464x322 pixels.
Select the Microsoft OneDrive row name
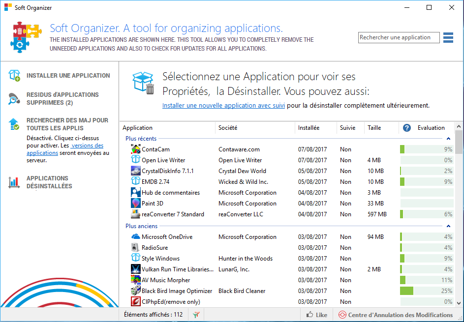[167, 237]
